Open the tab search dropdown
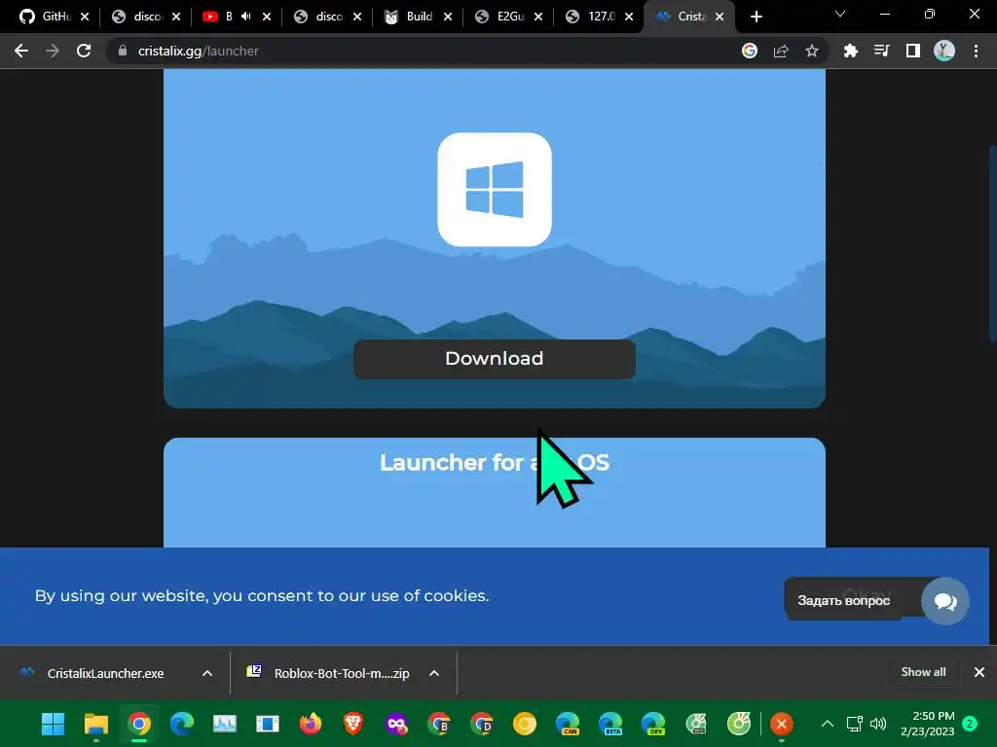Image resolution: width=997 pixels, height=747 pixels. 840,14
